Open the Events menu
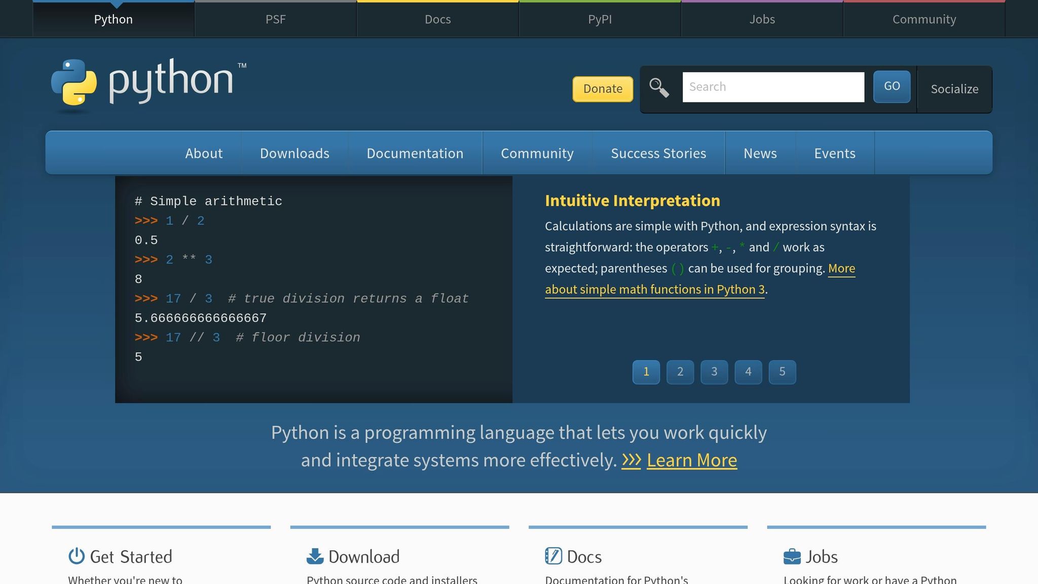The height and width of the screenshot is (584, 1038). pyautogui.click(x=835, y=153)
